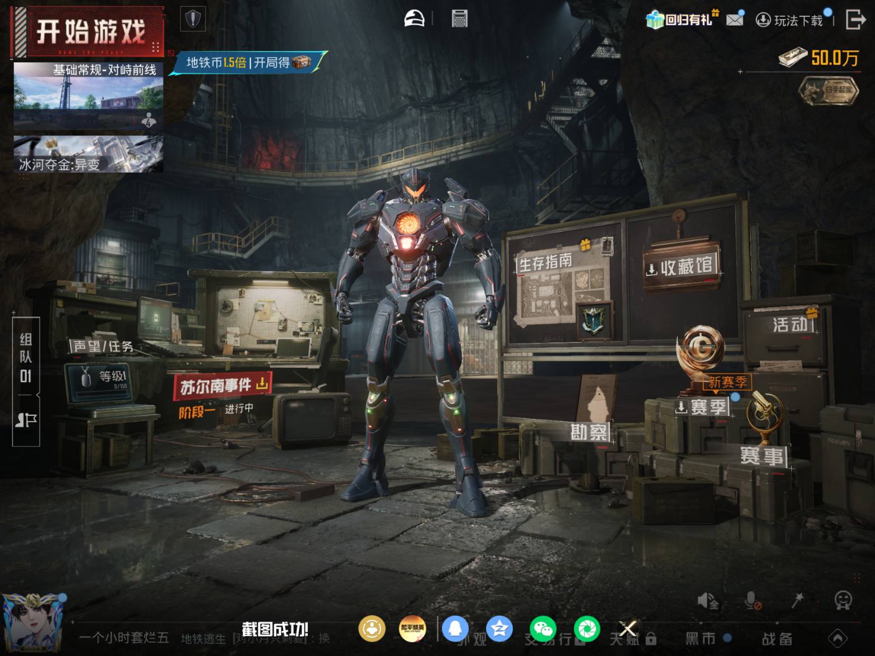The image size is (875, 656).
Task: Expand the bottom-right up chevron menu
Action: (x=837, y=638)
